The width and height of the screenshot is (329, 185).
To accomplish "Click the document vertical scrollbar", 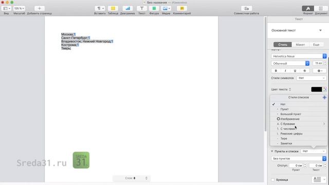I will tap(265, 73).
